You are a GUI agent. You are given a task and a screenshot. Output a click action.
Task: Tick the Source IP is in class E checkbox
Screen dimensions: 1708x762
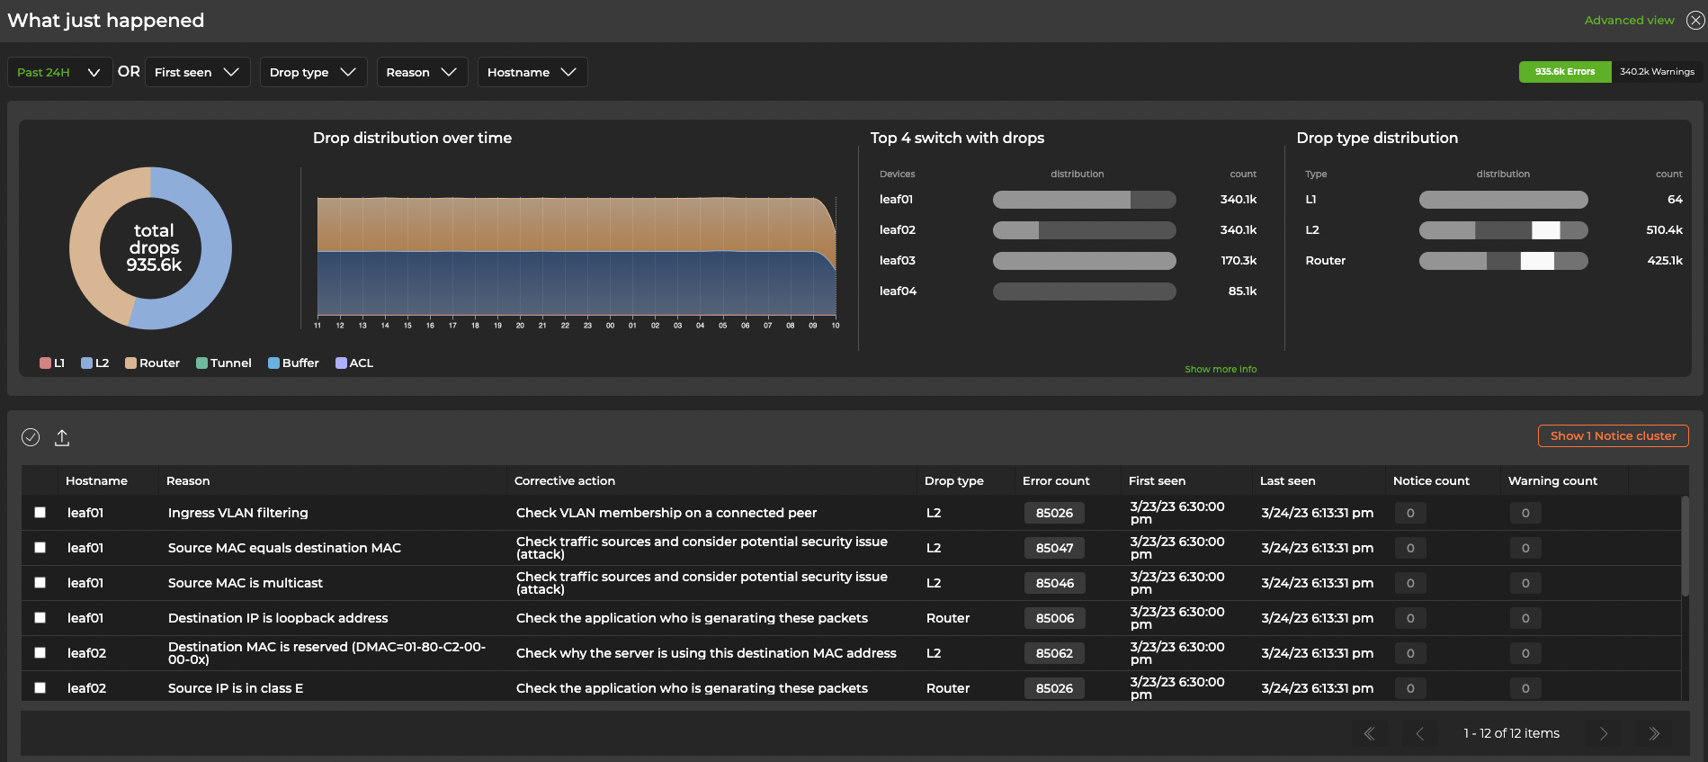tap(40, 687)
